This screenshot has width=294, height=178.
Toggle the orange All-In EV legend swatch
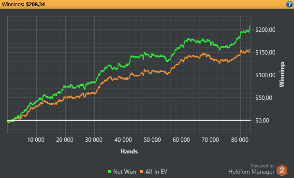tap(142, 171)
